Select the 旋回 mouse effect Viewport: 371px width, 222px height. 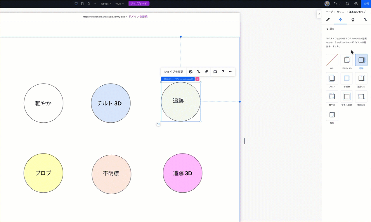point(332,115)
